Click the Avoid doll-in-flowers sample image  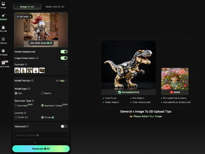[175, 79]
